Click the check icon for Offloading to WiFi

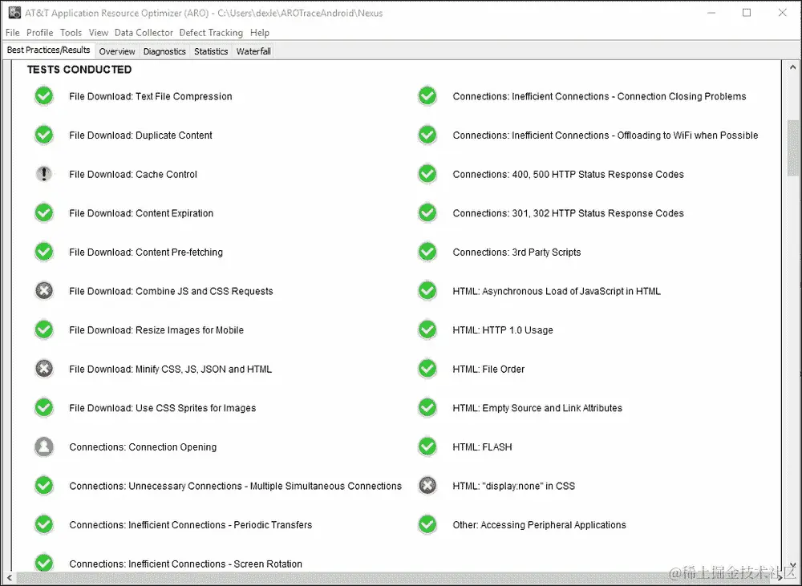427,135
